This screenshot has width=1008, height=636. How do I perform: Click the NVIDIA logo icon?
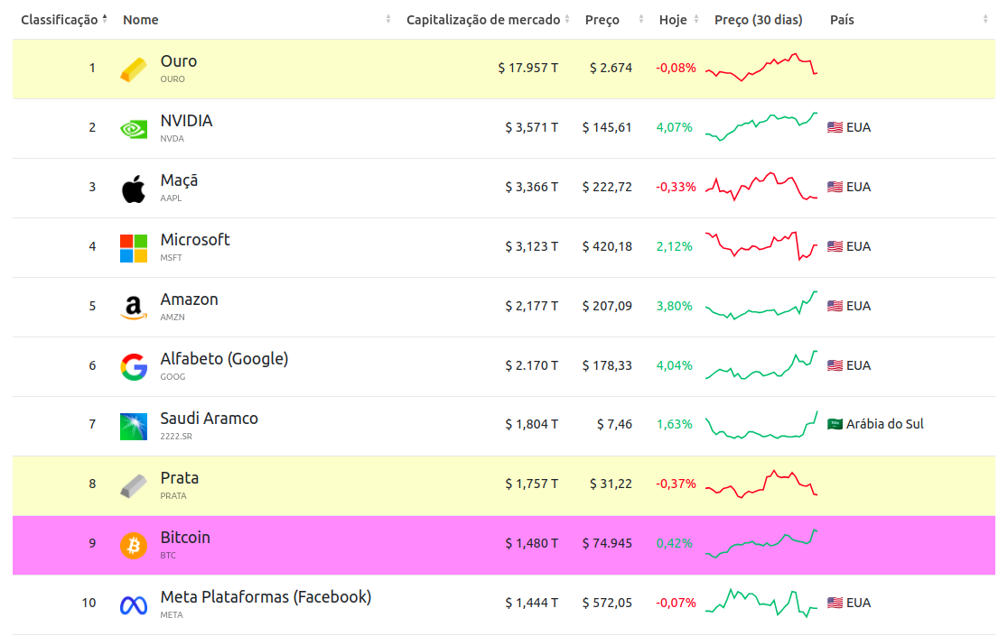(x=134, y=129)
